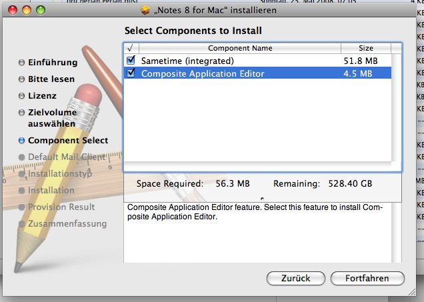This screenshot has height=302, width=424.
Task: Select the Sametime (integrated) row text
Action: coord(187,61)
